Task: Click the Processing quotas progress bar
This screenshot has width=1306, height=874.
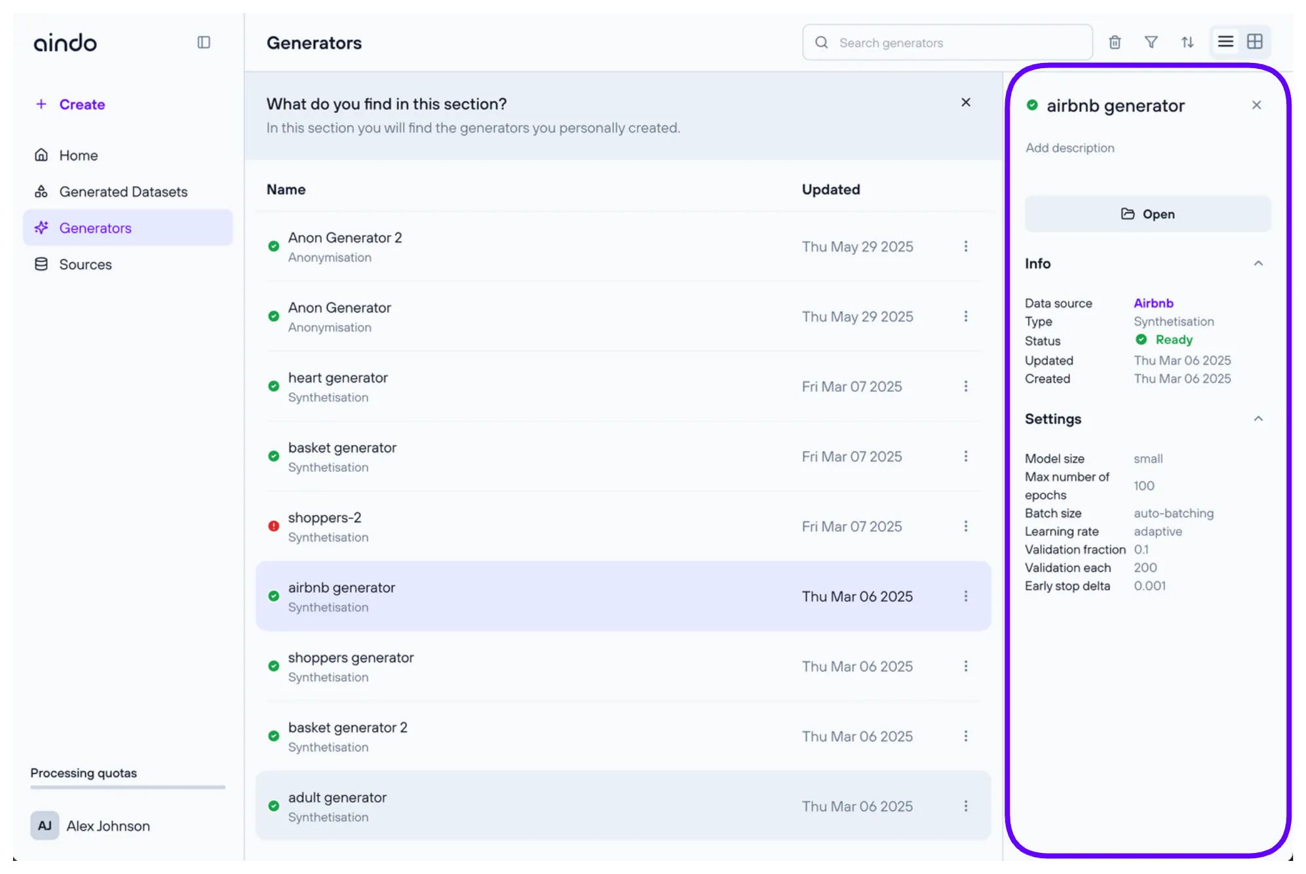Action: 128,787
